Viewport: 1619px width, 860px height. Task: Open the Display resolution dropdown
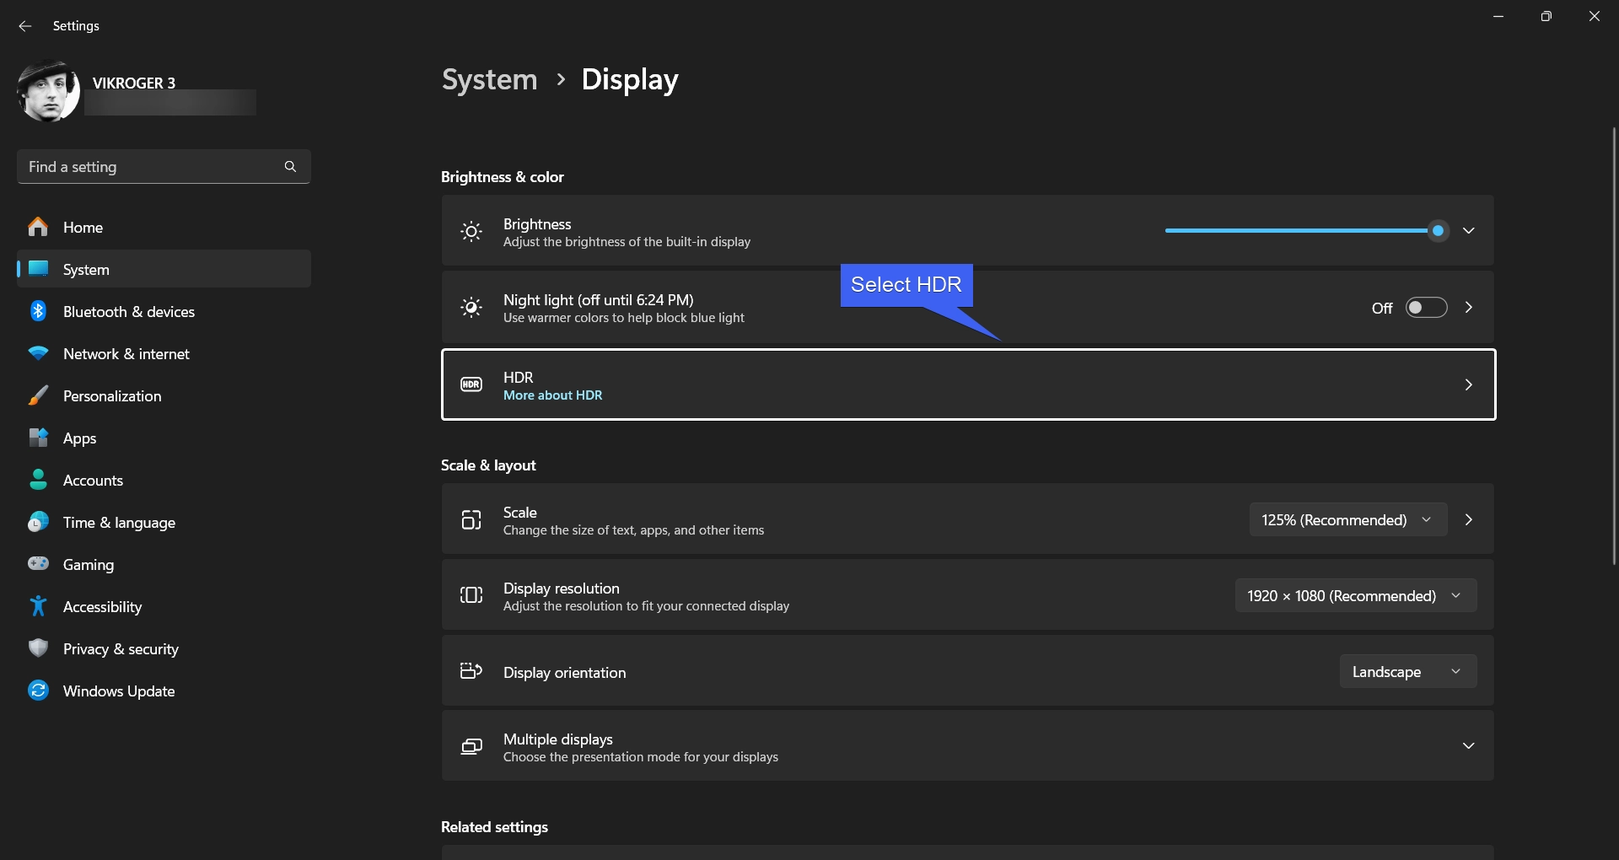(1355, 595)
